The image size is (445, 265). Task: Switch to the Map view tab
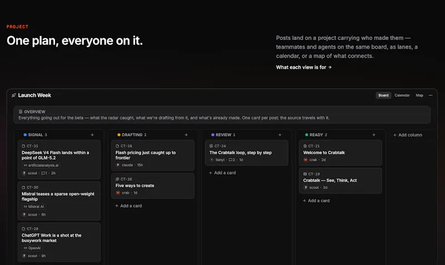coord(419,95)
